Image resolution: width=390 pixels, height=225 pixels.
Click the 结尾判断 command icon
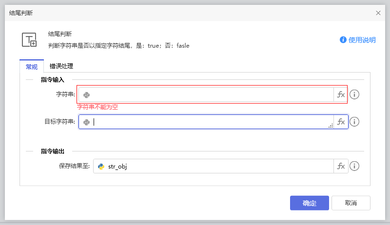[x=29, y=40]
